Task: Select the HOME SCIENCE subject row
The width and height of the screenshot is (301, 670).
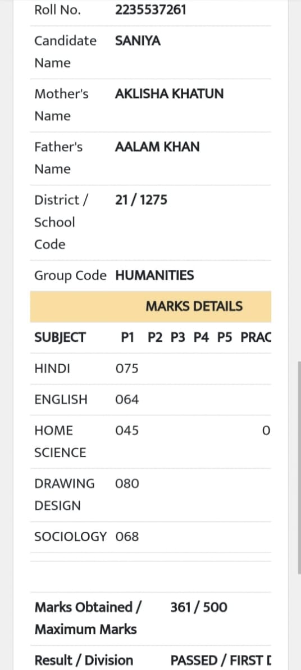Action: pyautogui.click(x=150, y=441)
